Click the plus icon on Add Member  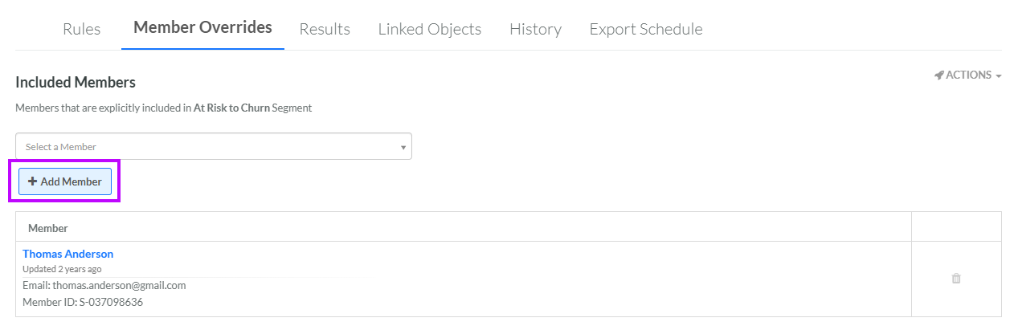pos(33,181)
